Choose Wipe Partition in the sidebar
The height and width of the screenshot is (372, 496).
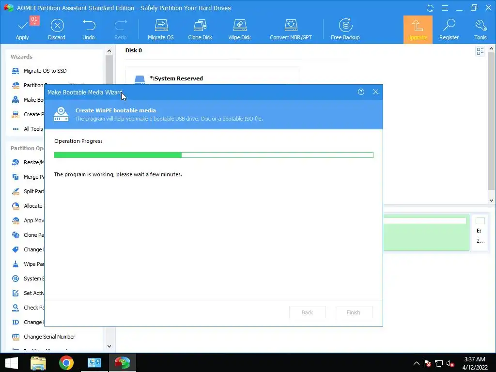click(28, 264)
